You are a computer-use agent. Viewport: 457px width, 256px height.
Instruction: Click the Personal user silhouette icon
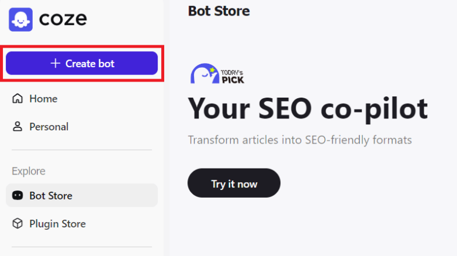(18, 127)
